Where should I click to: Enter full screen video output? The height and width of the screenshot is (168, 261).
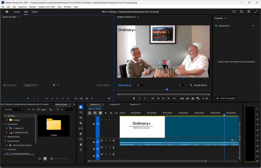tap(256, 11)
